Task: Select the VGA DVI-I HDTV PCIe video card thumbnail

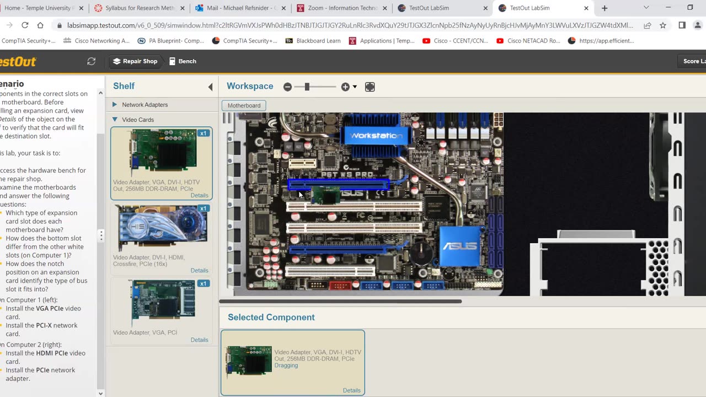Action: 163,153
